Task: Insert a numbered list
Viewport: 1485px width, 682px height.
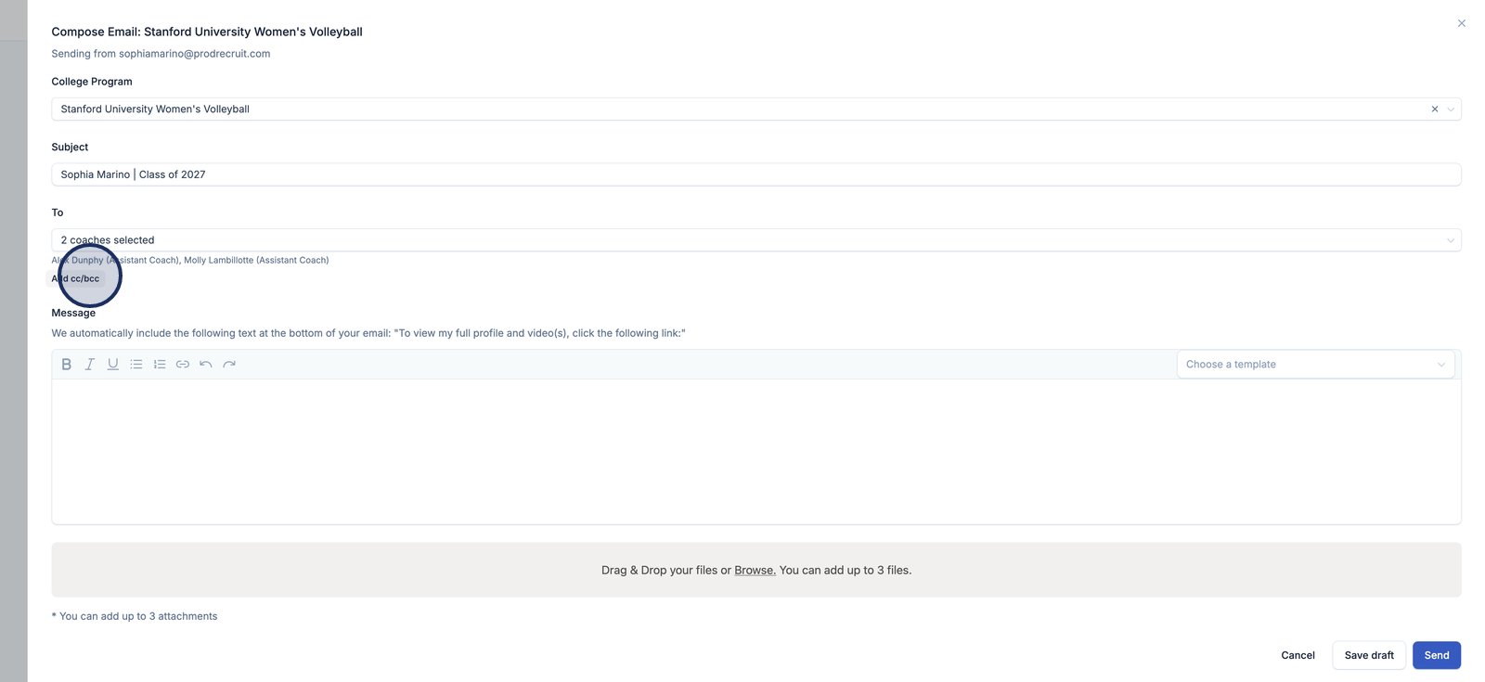Action: (x=160, y=365)
